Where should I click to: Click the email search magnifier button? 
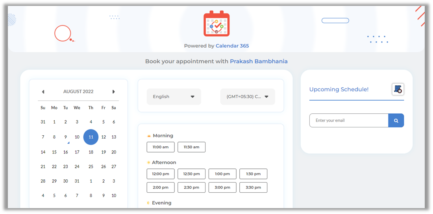(396, 120)
